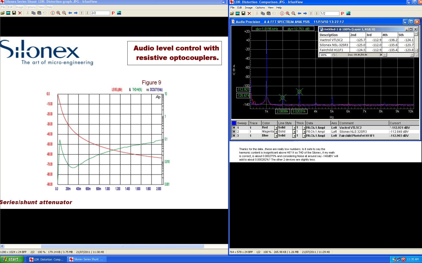Click status text "21/07/2011 / 11:29:48"
Viewport: 422px width, 263px height.
[316, 252]
